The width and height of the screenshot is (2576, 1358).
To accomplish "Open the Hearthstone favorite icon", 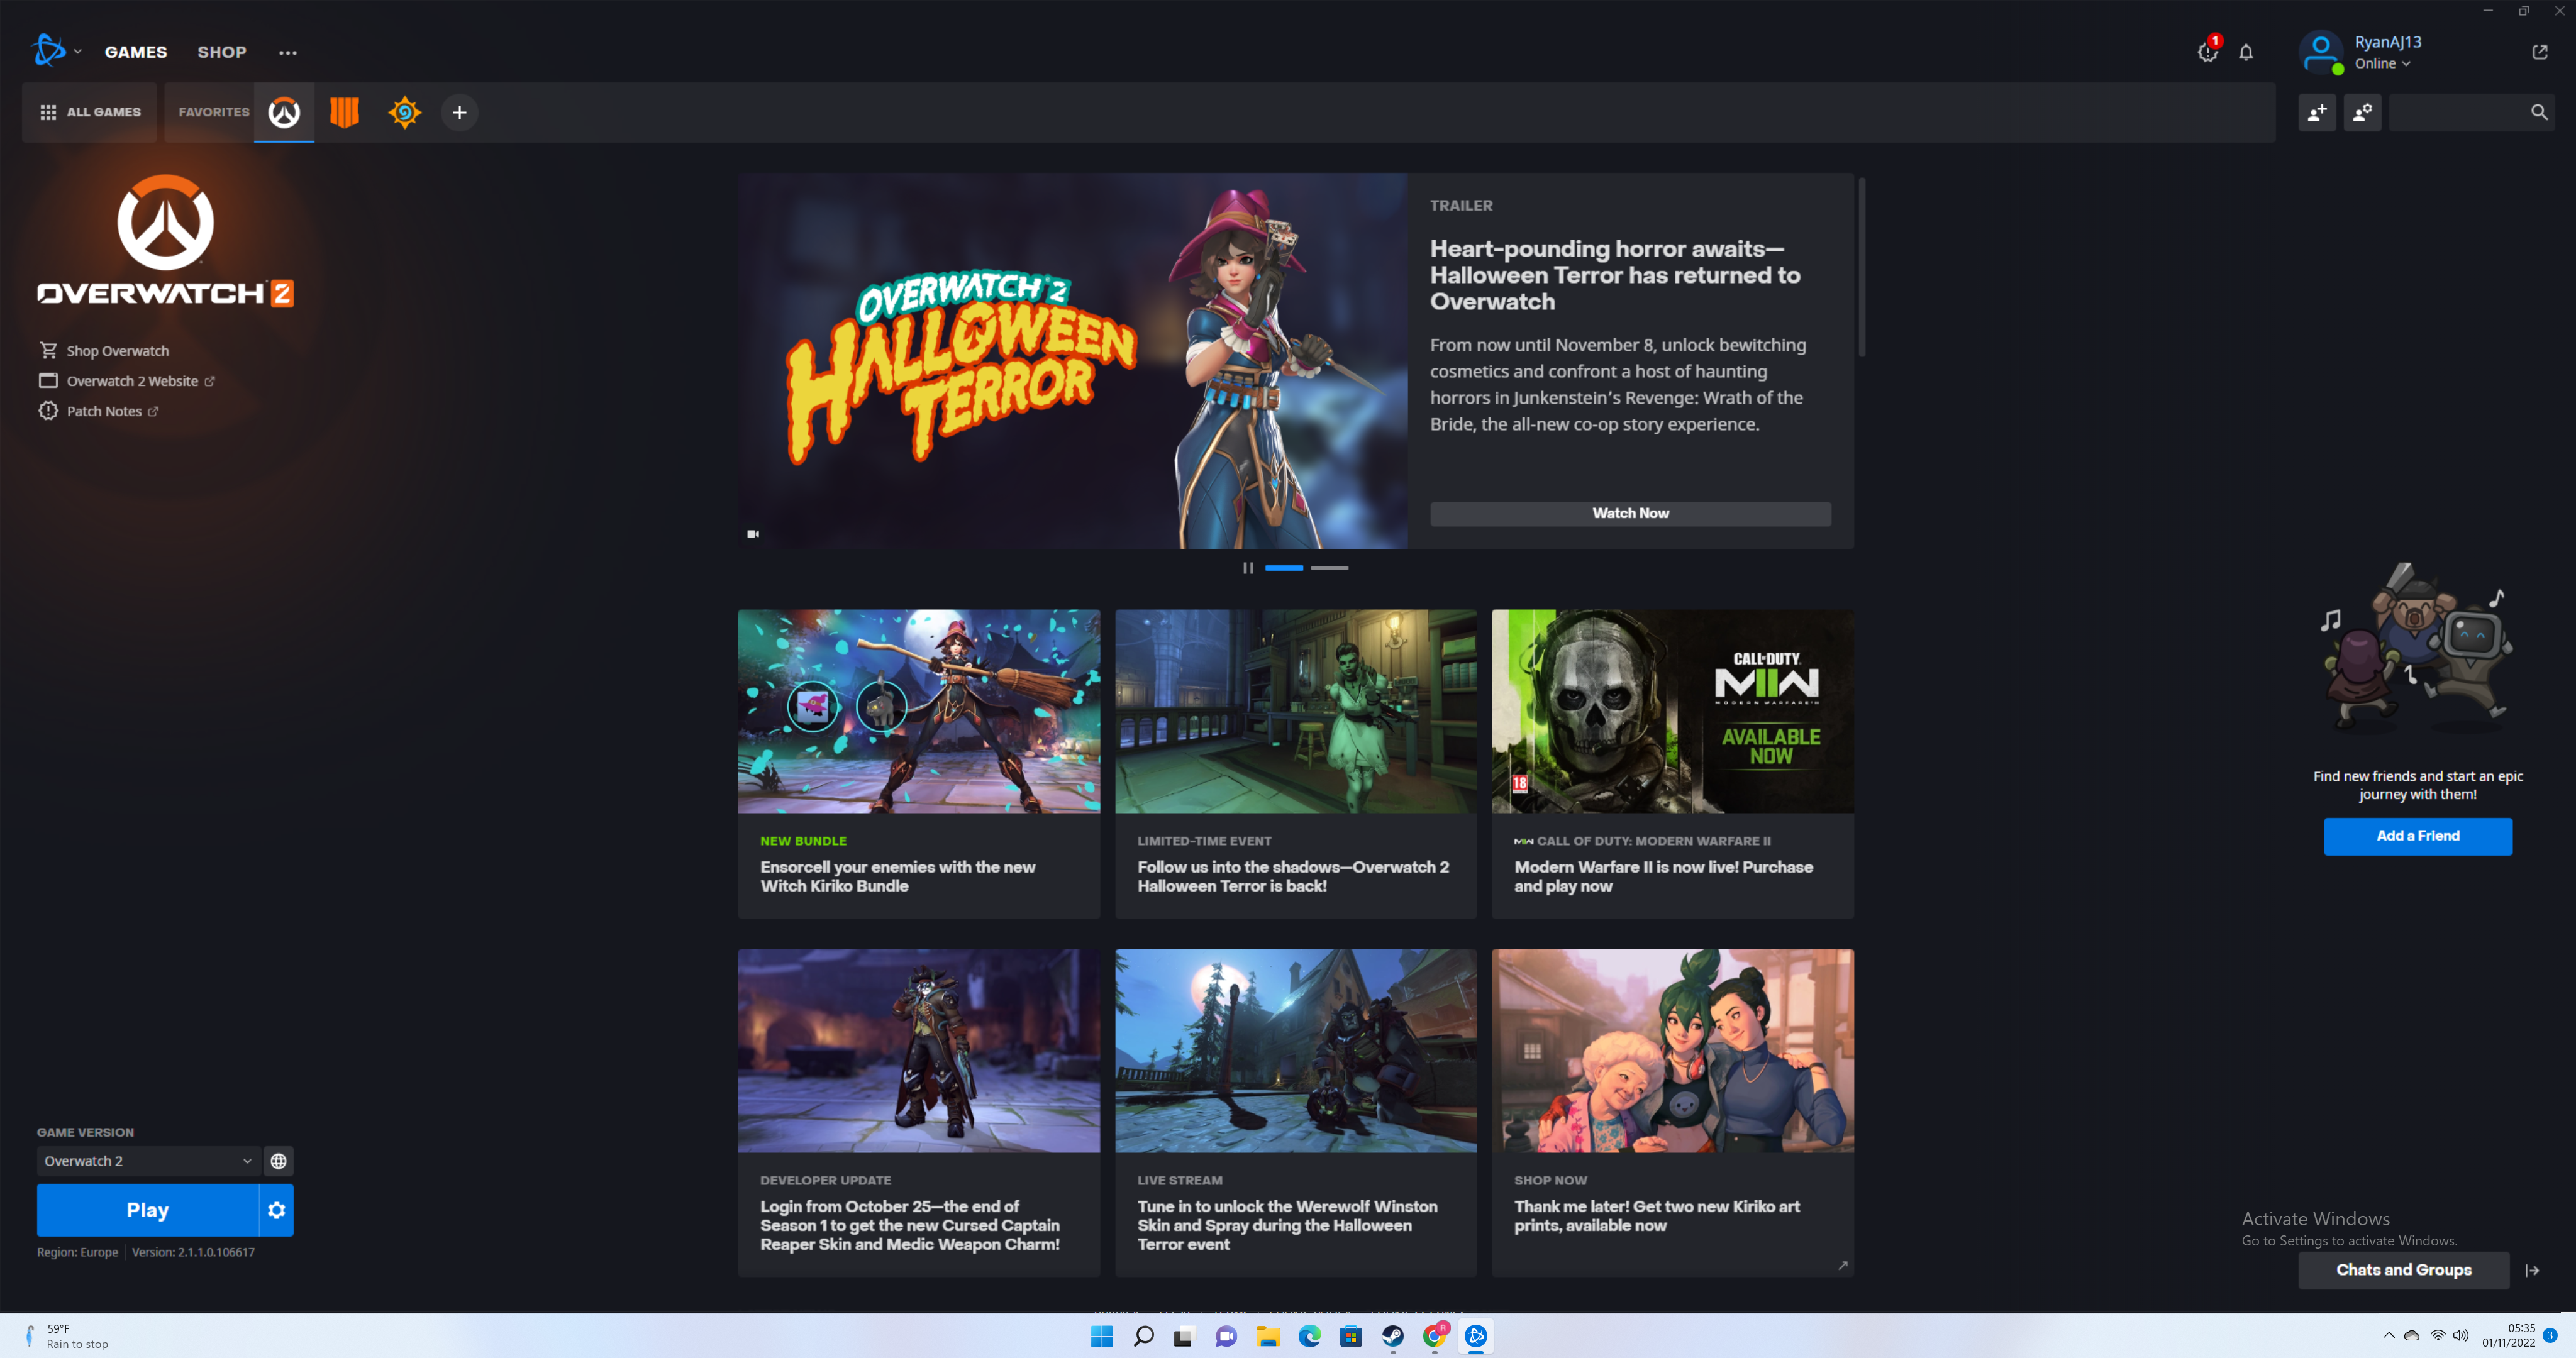I will [x=404, y=112].
